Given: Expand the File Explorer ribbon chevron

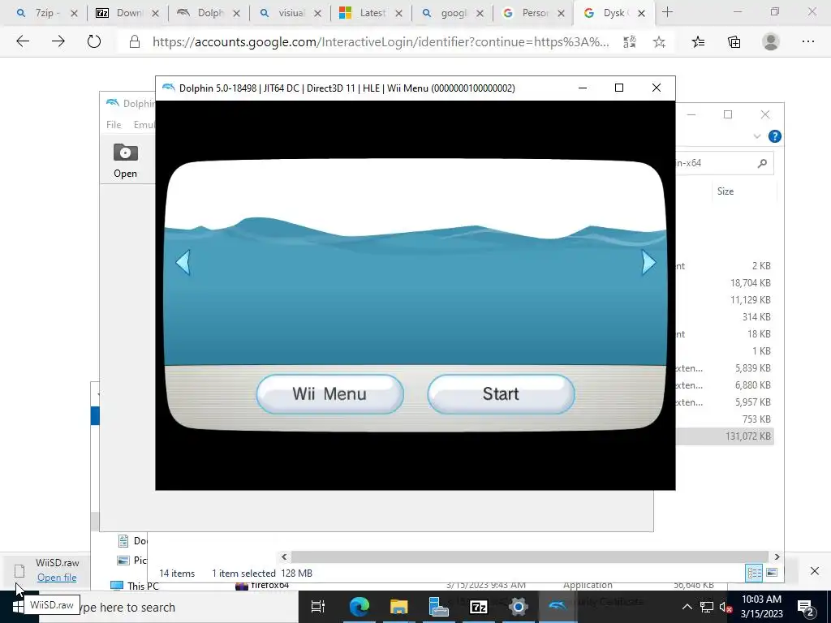Looking at the screenshot, I should pos(757,136).
